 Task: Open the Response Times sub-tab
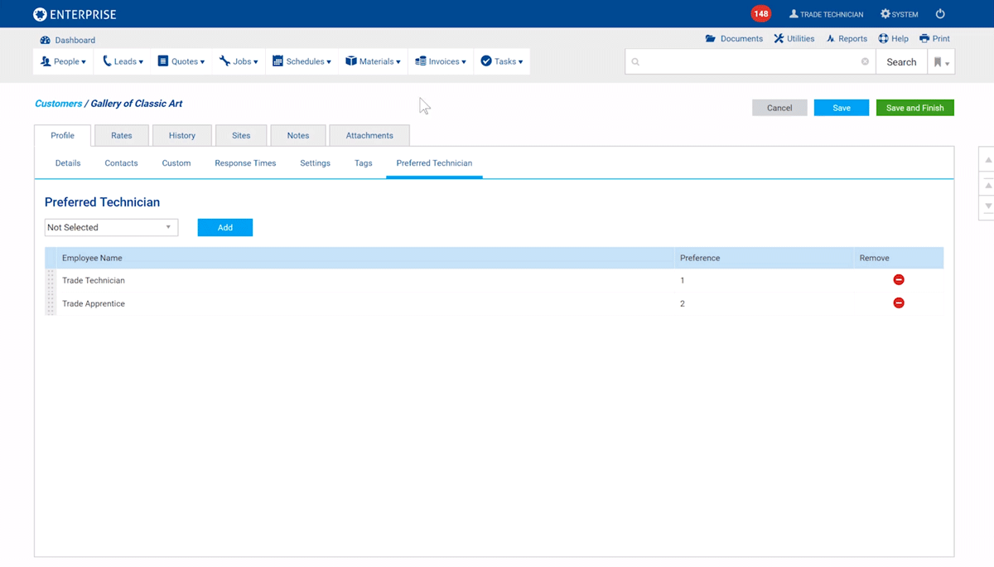point(245,163)
